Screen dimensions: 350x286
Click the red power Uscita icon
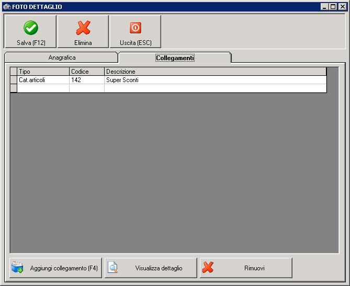tap(136, 28)
